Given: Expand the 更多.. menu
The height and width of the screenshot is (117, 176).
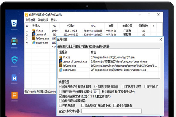Looking at the screenshot, I should coord(54,20).
